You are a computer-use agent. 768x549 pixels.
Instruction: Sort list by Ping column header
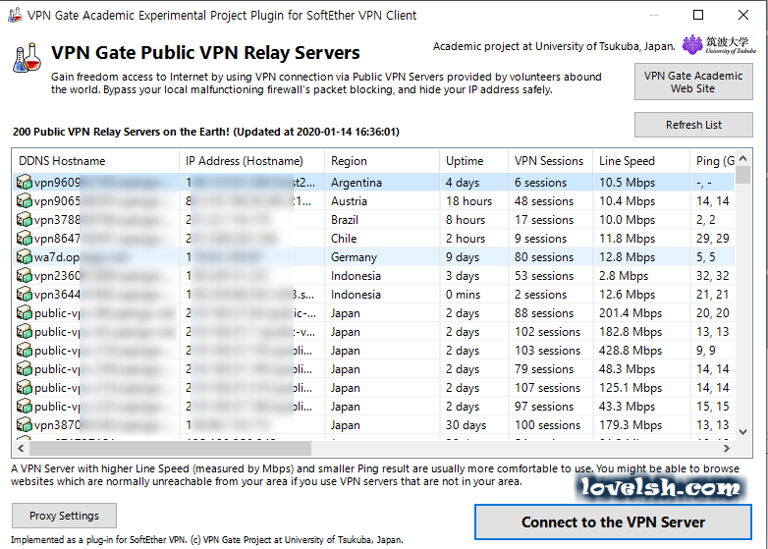pos(712,161)
